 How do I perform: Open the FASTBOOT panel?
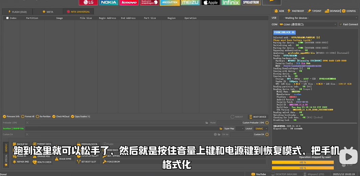(x=296, y=11)
